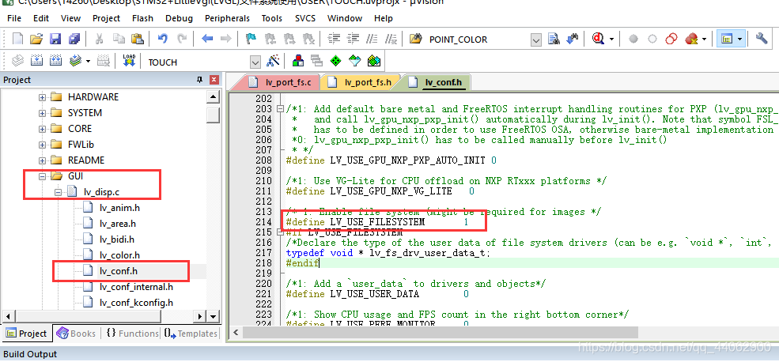
Task: Start the debug session with the 'd' icon
Action: [598, 40]
